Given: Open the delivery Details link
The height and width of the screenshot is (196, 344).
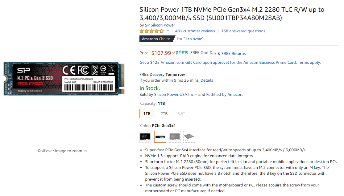Looking at the screenshot, I should [x=207, y=80].
